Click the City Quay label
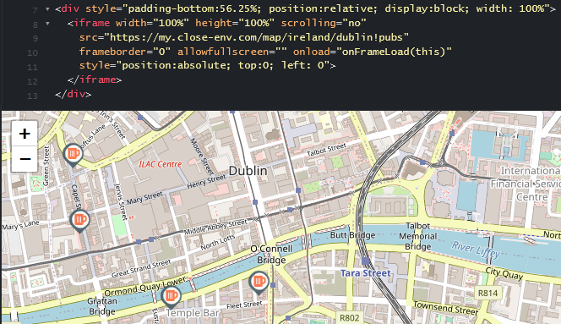Image resolution: width=561 pixels, height=324 pixels. pyautogui.click(x=504, y=273)
